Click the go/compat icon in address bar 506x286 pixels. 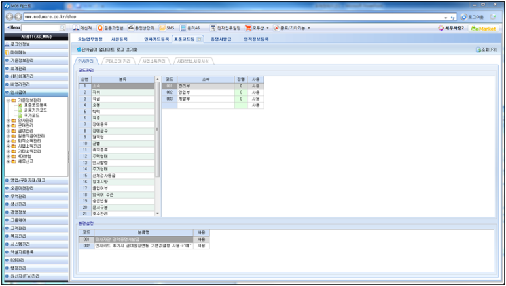pos(453,17)
